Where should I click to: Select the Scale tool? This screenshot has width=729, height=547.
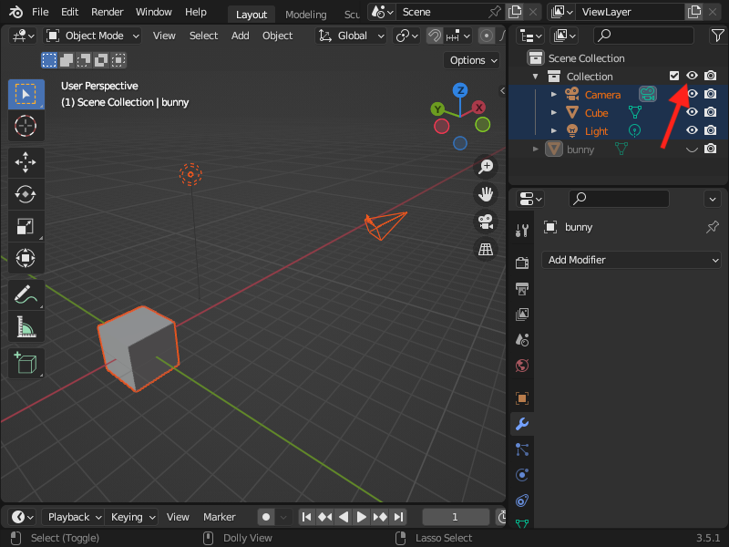(x=26, y=226)
